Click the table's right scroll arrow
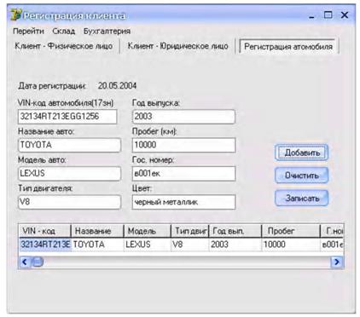The width and height of the screenshot is (360, 317). [x=337, y=262]
